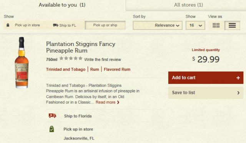Switch to All stores tab
The image size is (246, 143).
click(x=188, y=5)
